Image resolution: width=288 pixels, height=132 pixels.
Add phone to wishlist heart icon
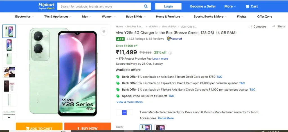click(104, 32)
